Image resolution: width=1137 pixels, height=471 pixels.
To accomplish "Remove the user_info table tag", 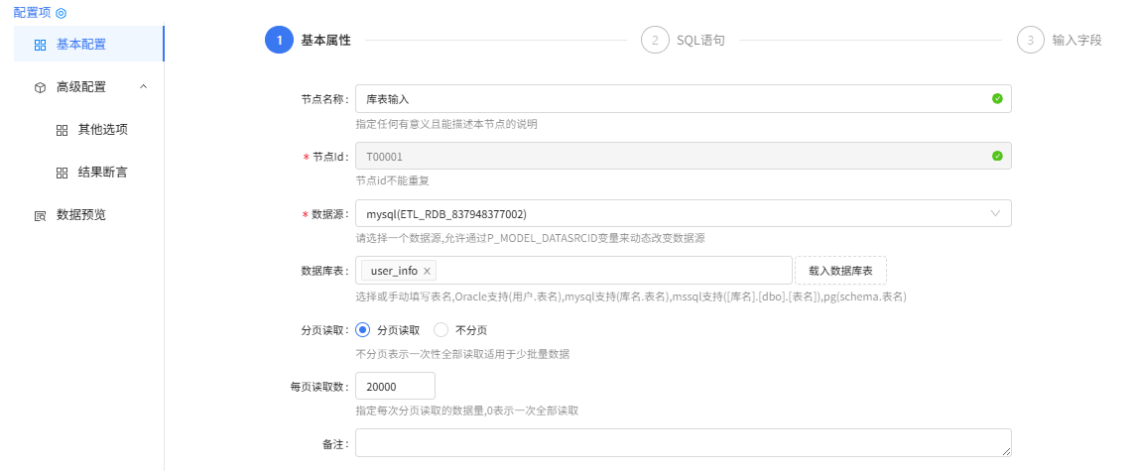I will click(x=427, y=271).
